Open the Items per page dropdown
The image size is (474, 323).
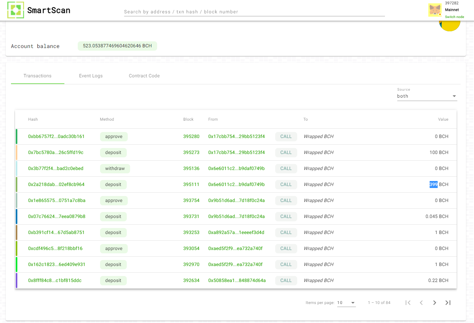pos(347,303)
